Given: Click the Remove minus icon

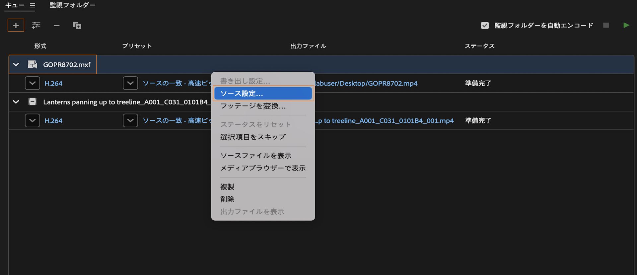Looking at the screenshot, I should (57, 26).
